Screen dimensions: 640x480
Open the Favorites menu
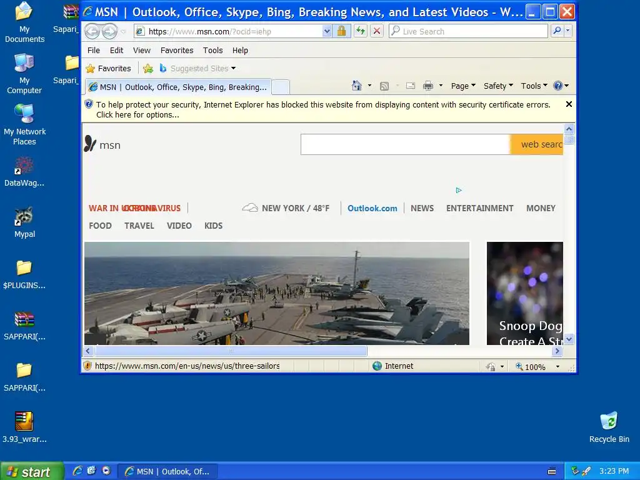pos(177,50)
